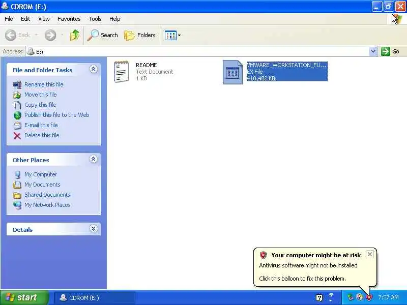Click the Forward navigation arrow icon
Viewport: 407px width, 305px height.
tap(50, 35)
